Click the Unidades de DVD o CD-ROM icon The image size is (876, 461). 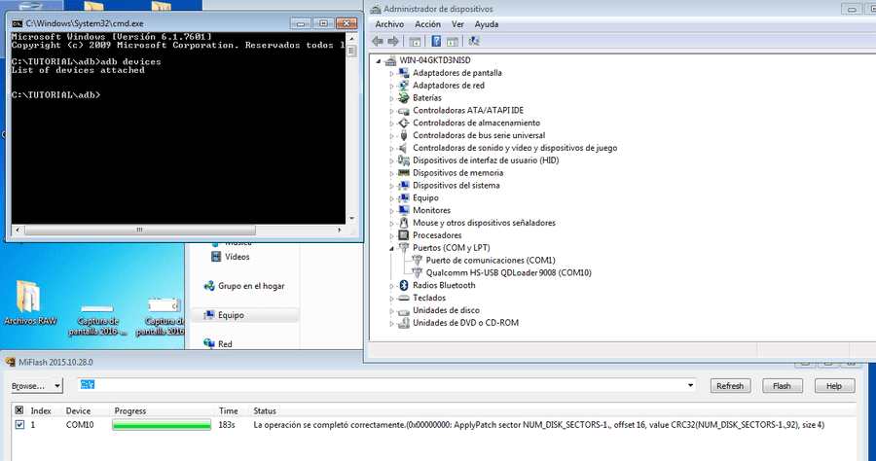click(403, 323)
